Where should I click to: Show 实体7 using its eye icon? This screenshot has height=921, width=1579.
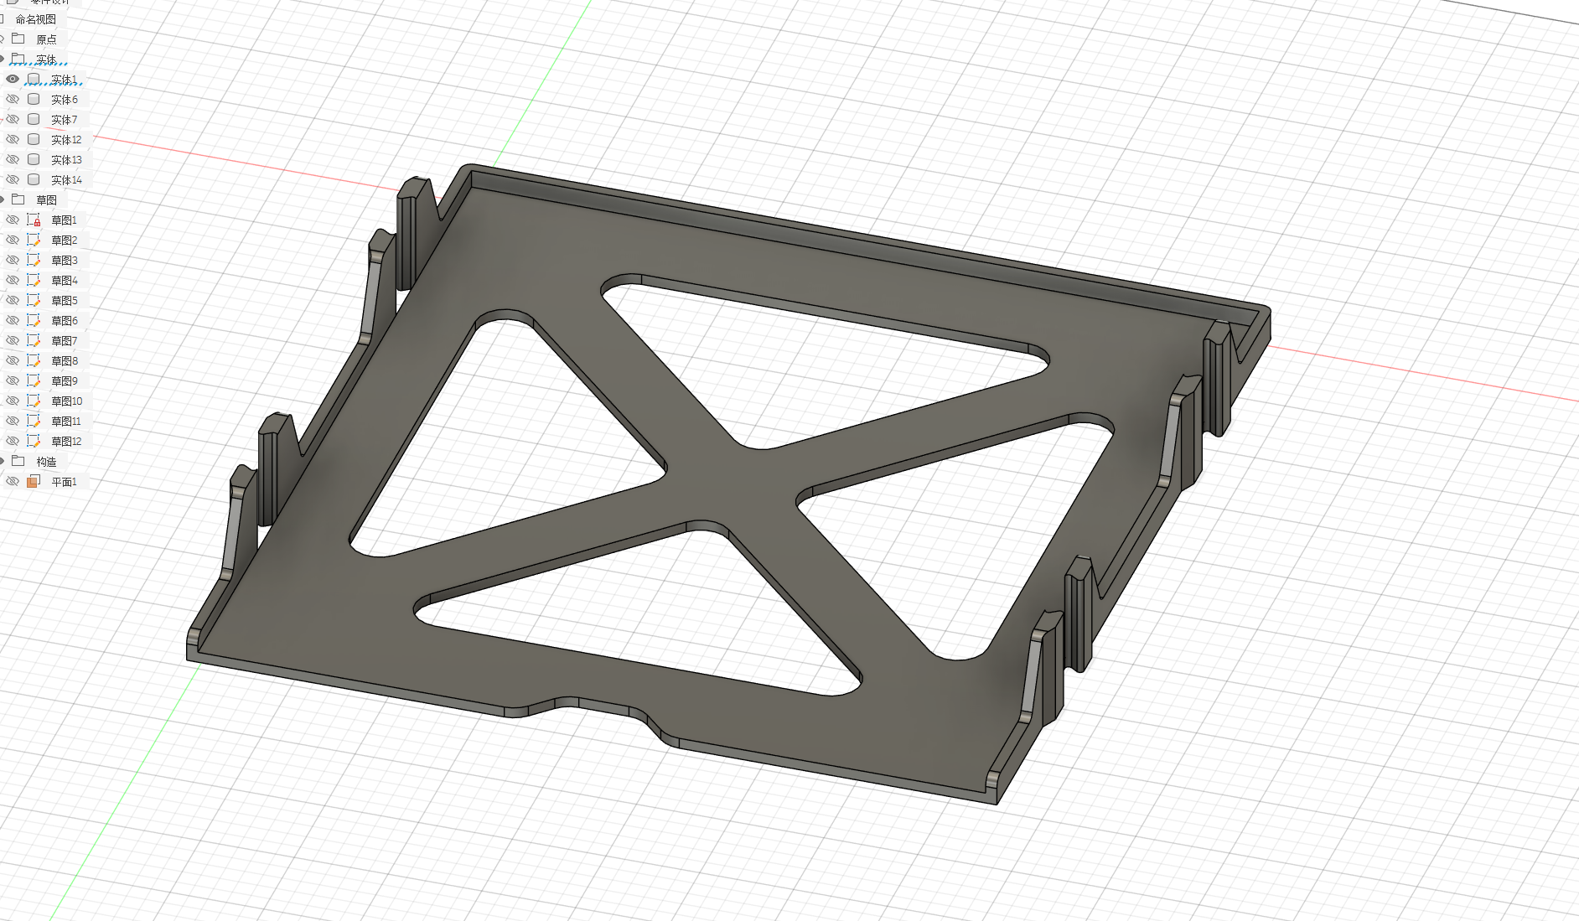tap(13, 119)
